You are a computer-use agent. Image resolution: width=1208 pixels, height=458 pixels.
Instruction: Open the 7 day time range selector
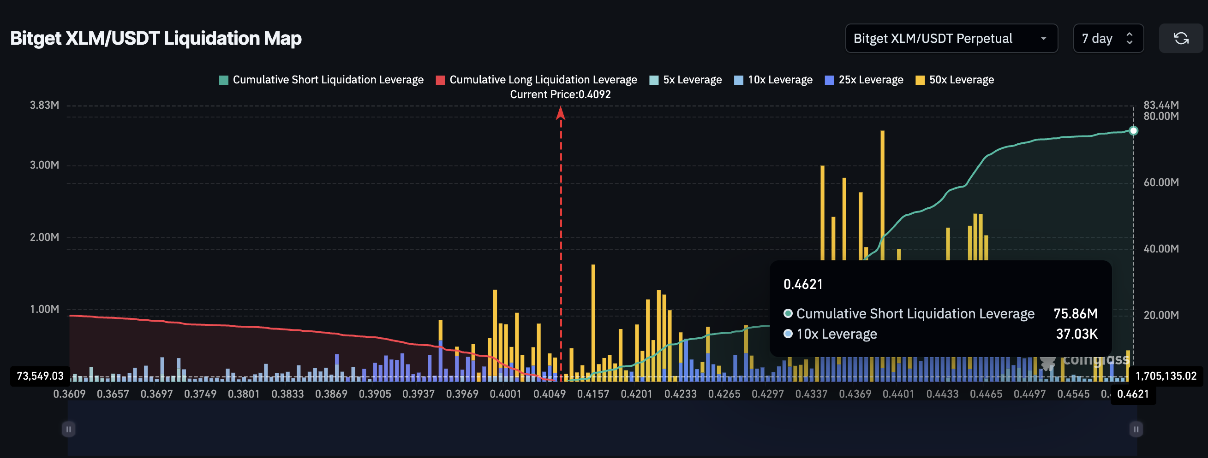click(1108, 38)
